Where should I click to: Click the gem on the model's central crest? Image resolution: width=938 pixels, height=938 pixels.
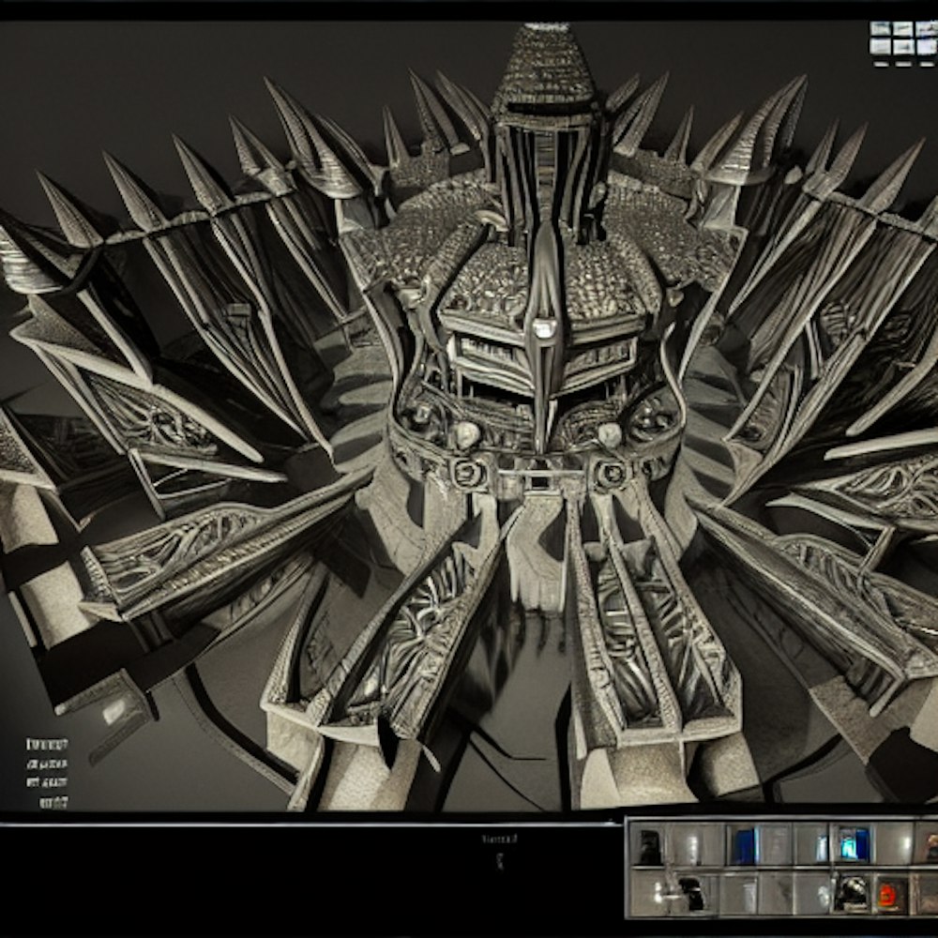[x=543, y=328]
